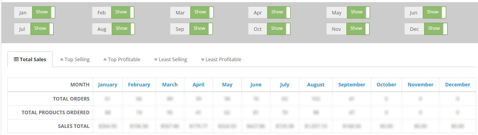This screenshot has width=478, height=135.
Task: Toggle the Jun Show switch
Action: [x=434, y=13]
